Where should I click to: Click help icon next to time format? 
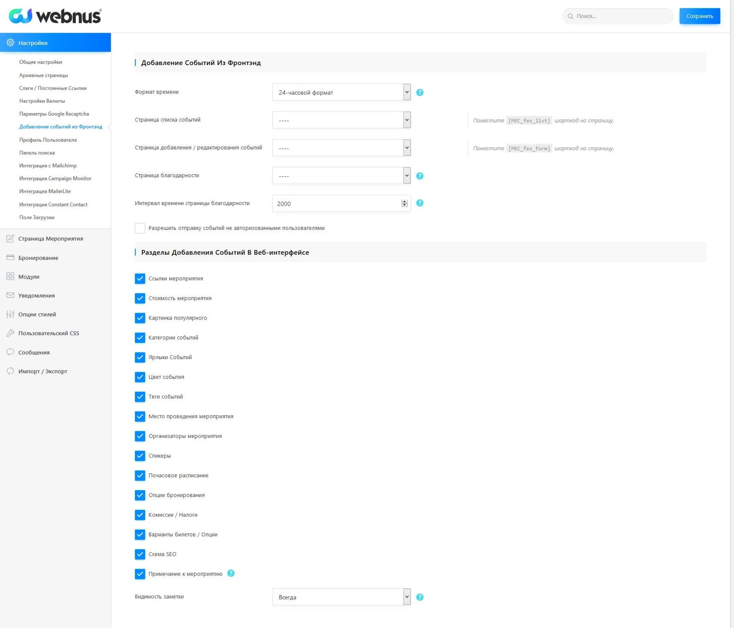(420, 92)
